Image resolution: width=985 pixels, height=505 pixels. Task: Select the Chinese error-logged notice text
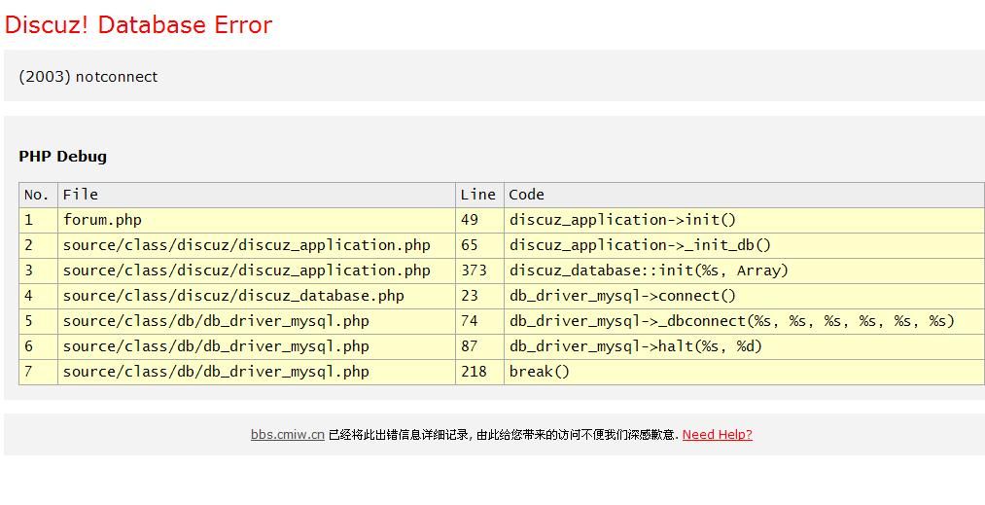click(503, 435)
